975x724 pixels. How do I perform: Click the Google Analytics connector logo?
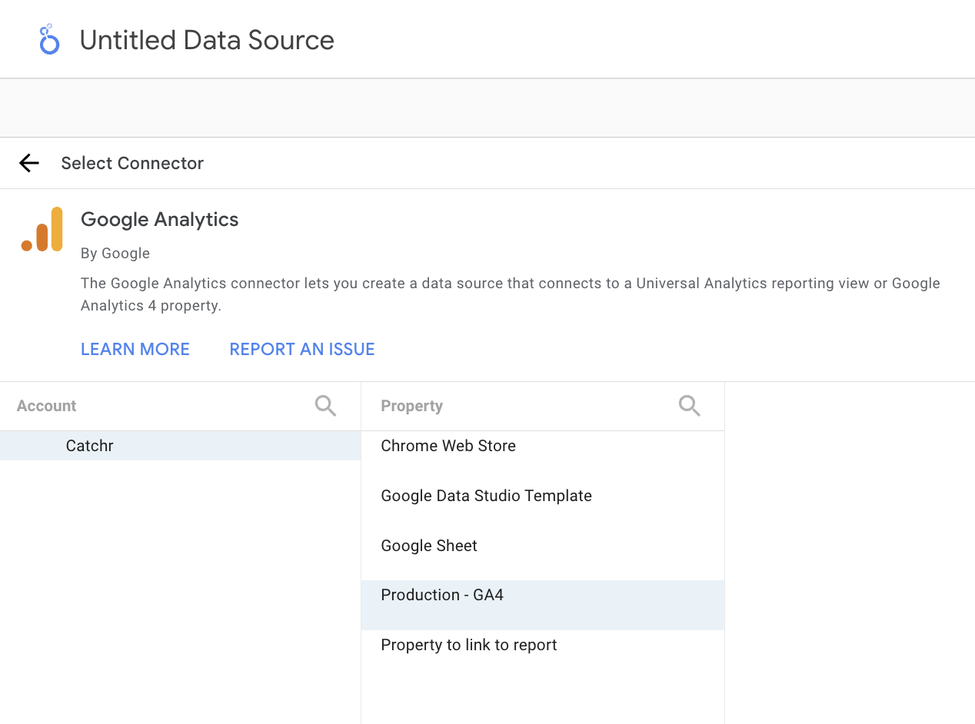tap(42, 229)
